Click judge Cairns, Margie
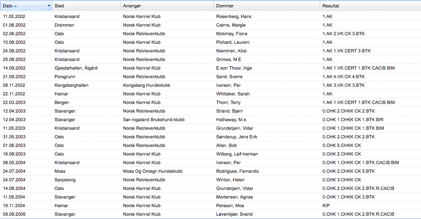 click(231, 25)
